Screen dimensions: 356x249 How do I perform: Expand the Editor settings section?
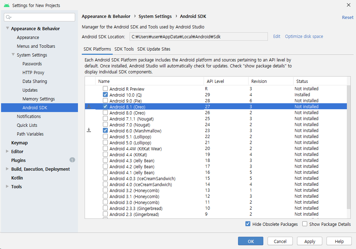coord(8,151)
